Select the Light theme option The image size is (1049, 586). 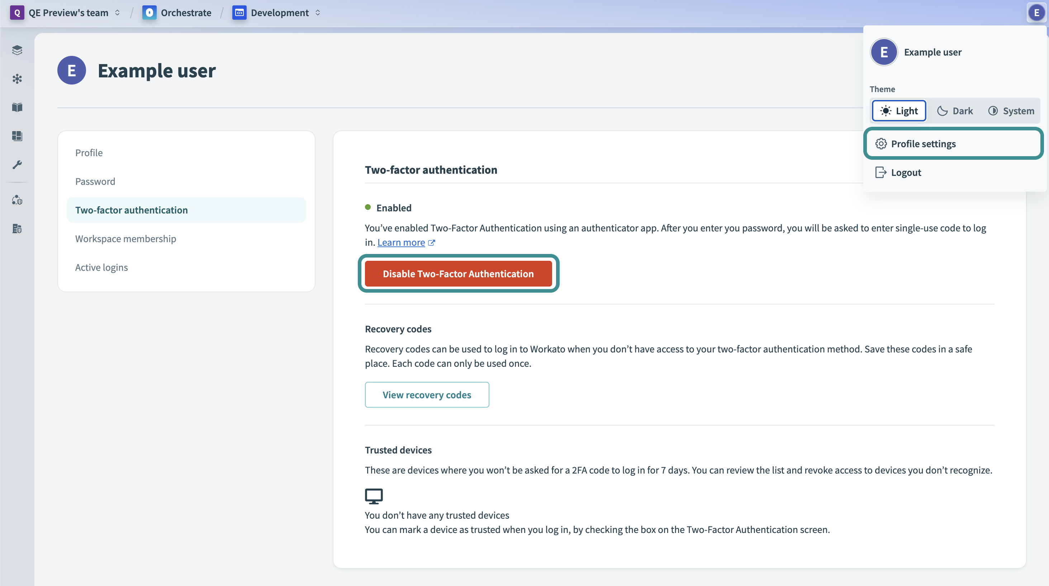pyautogui.click(x=899, y=110)
